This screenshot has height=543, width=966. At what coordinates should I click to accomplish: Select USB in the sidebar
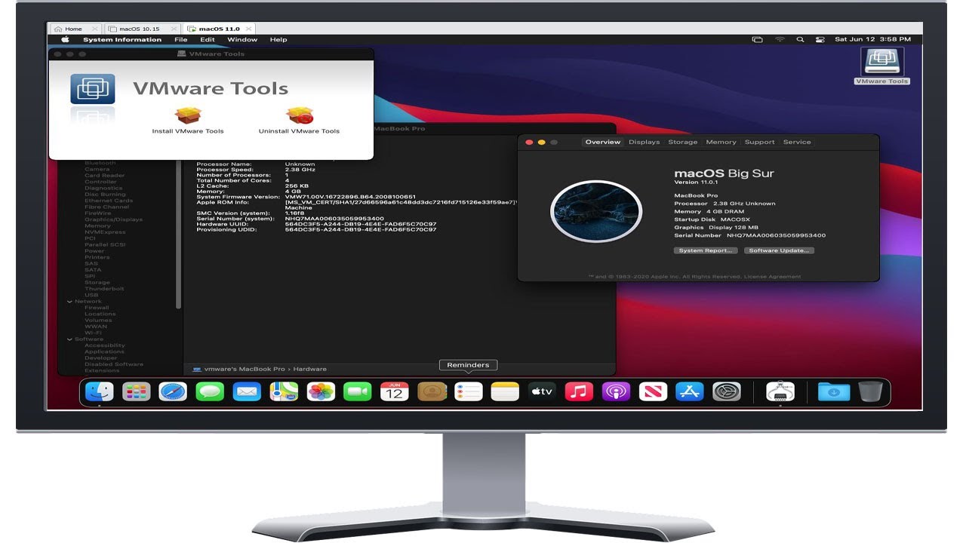(x=91, y=295)
